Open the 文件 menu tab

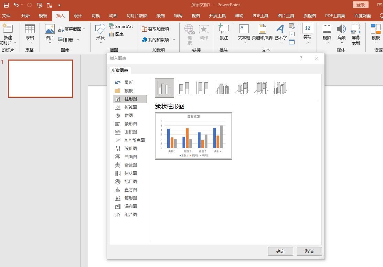coord(6,16)
